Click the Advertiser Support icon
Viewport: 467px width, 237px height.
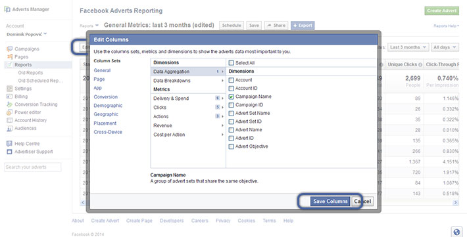pyautogui.click(x=9, y=152)
